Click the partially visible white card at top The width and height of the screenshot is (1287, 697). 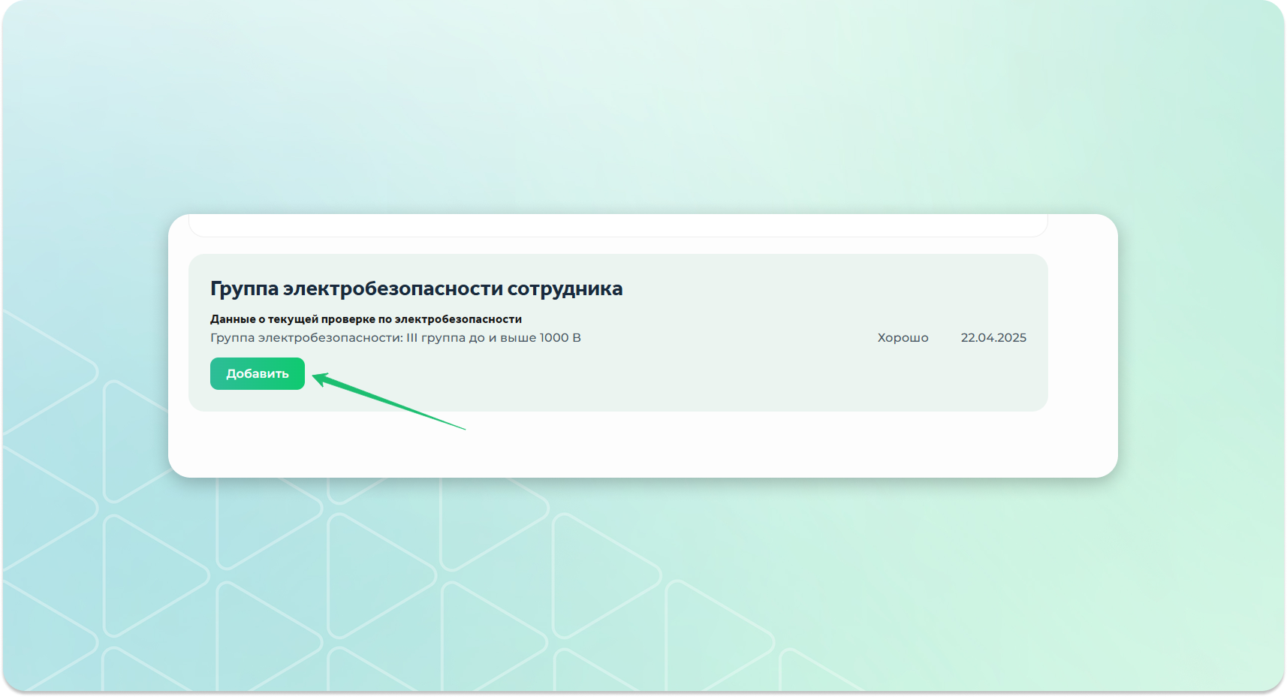click(617, 225)
